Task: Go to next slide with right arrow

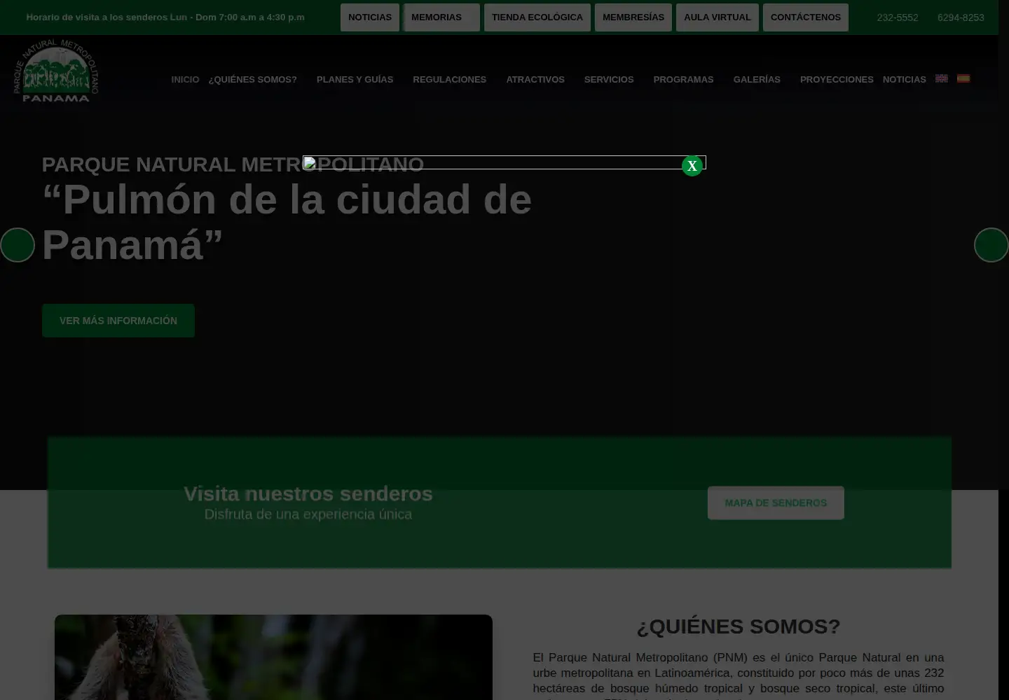Action: (x=991, y=245)
